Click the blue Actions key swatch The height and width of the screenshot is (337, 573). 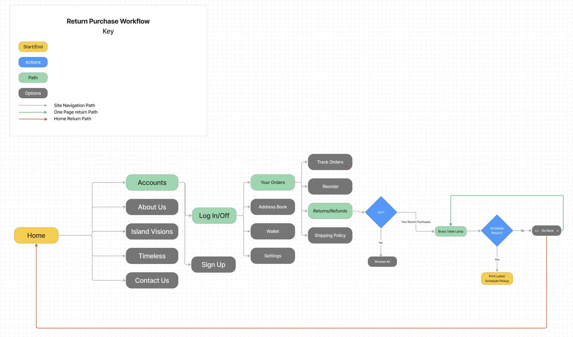(x=33, y=62)
